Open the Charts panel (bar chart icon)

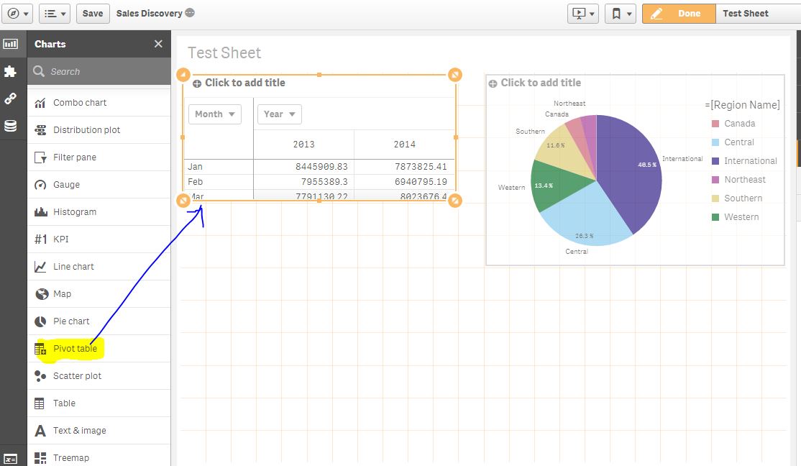(x=12, y=44)
